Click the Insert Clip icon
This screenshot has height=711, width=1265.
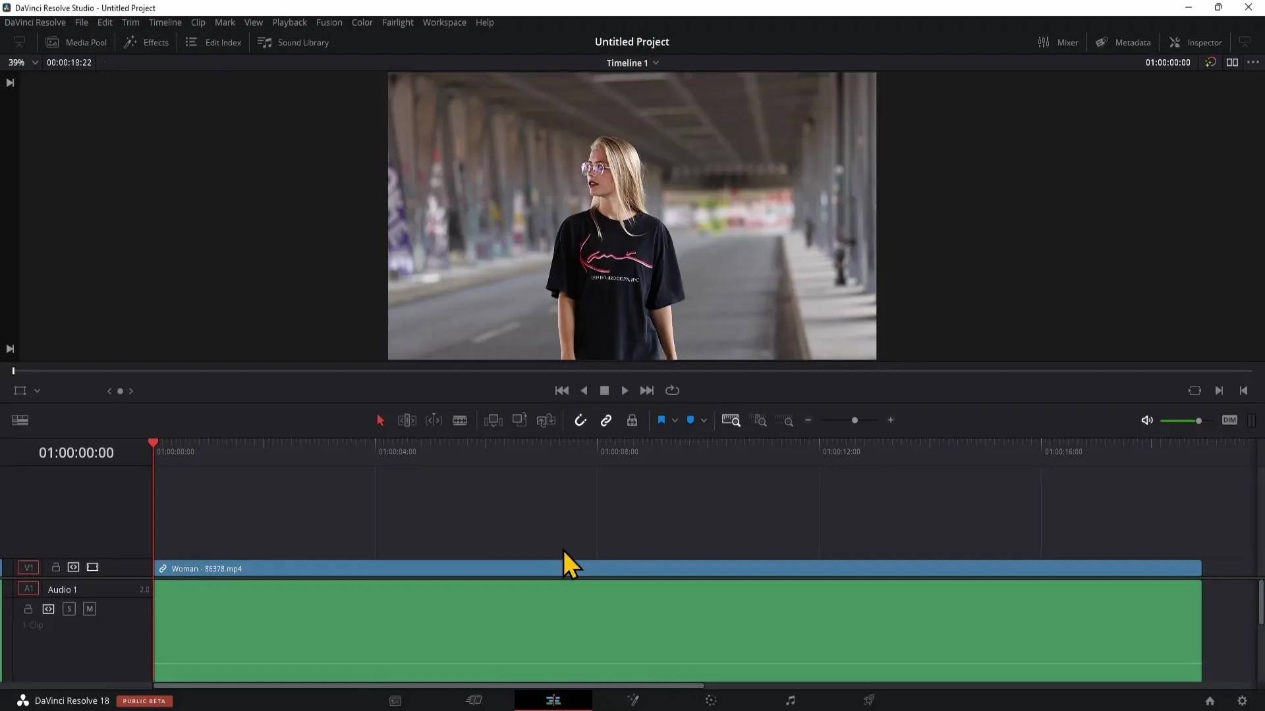[493, 421]
